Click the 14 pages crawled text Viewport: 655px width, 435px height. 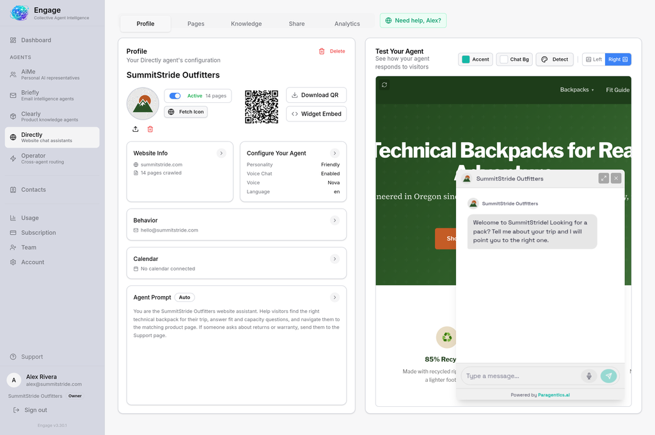[x=161, y=173]
